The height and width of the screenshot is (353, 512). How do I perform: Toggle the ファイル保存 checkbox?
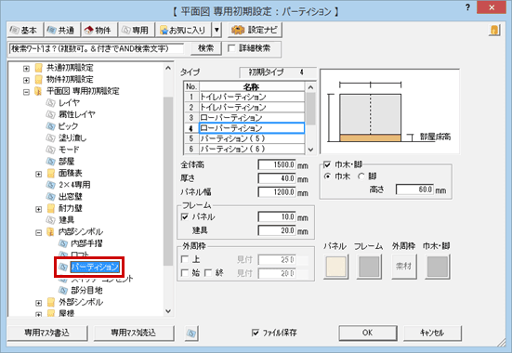pyautogui.click(x=256, y=333)
